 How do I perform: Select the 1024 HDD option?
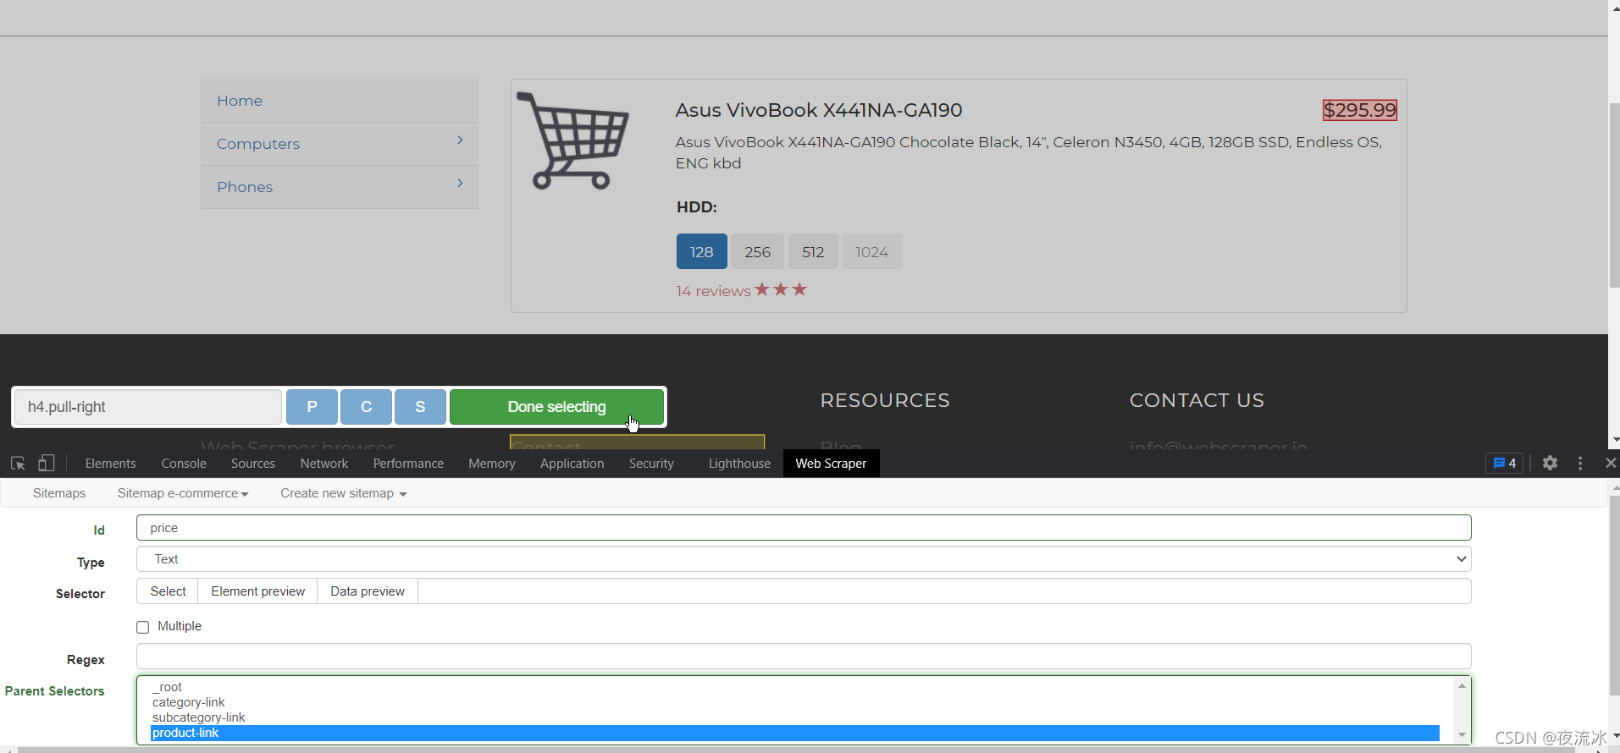click(871, 251)
